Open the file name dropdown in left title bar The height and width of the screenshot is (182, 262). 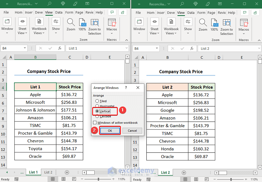[x=36, y=4]
